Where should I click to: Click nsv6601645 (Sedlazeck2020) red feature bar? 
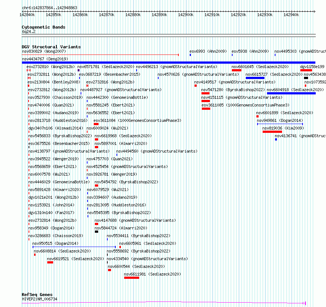236,70
